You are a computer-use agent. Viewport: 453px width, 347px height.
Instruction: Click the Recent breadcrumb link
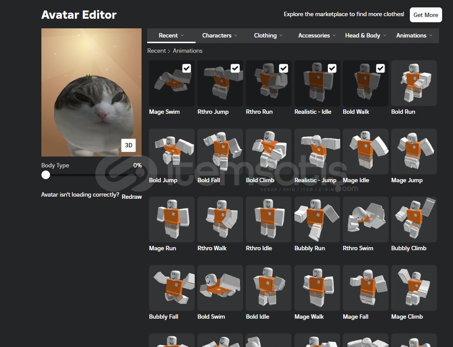(x=156, y=51)
